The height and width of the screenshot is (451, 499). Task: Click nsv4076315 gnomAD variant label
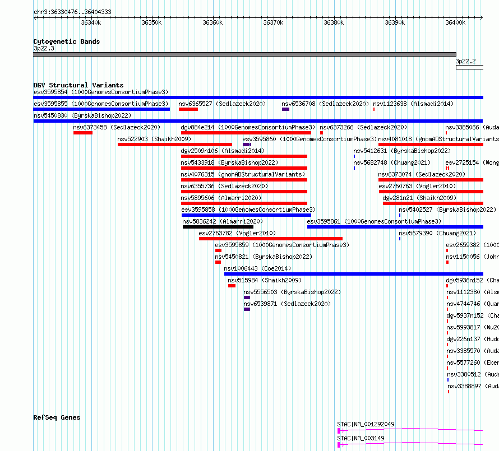243,175
